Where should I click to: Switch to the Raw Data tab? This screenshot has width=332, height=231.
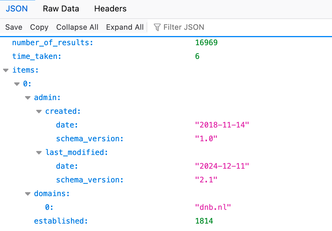[x=61, y=9]
